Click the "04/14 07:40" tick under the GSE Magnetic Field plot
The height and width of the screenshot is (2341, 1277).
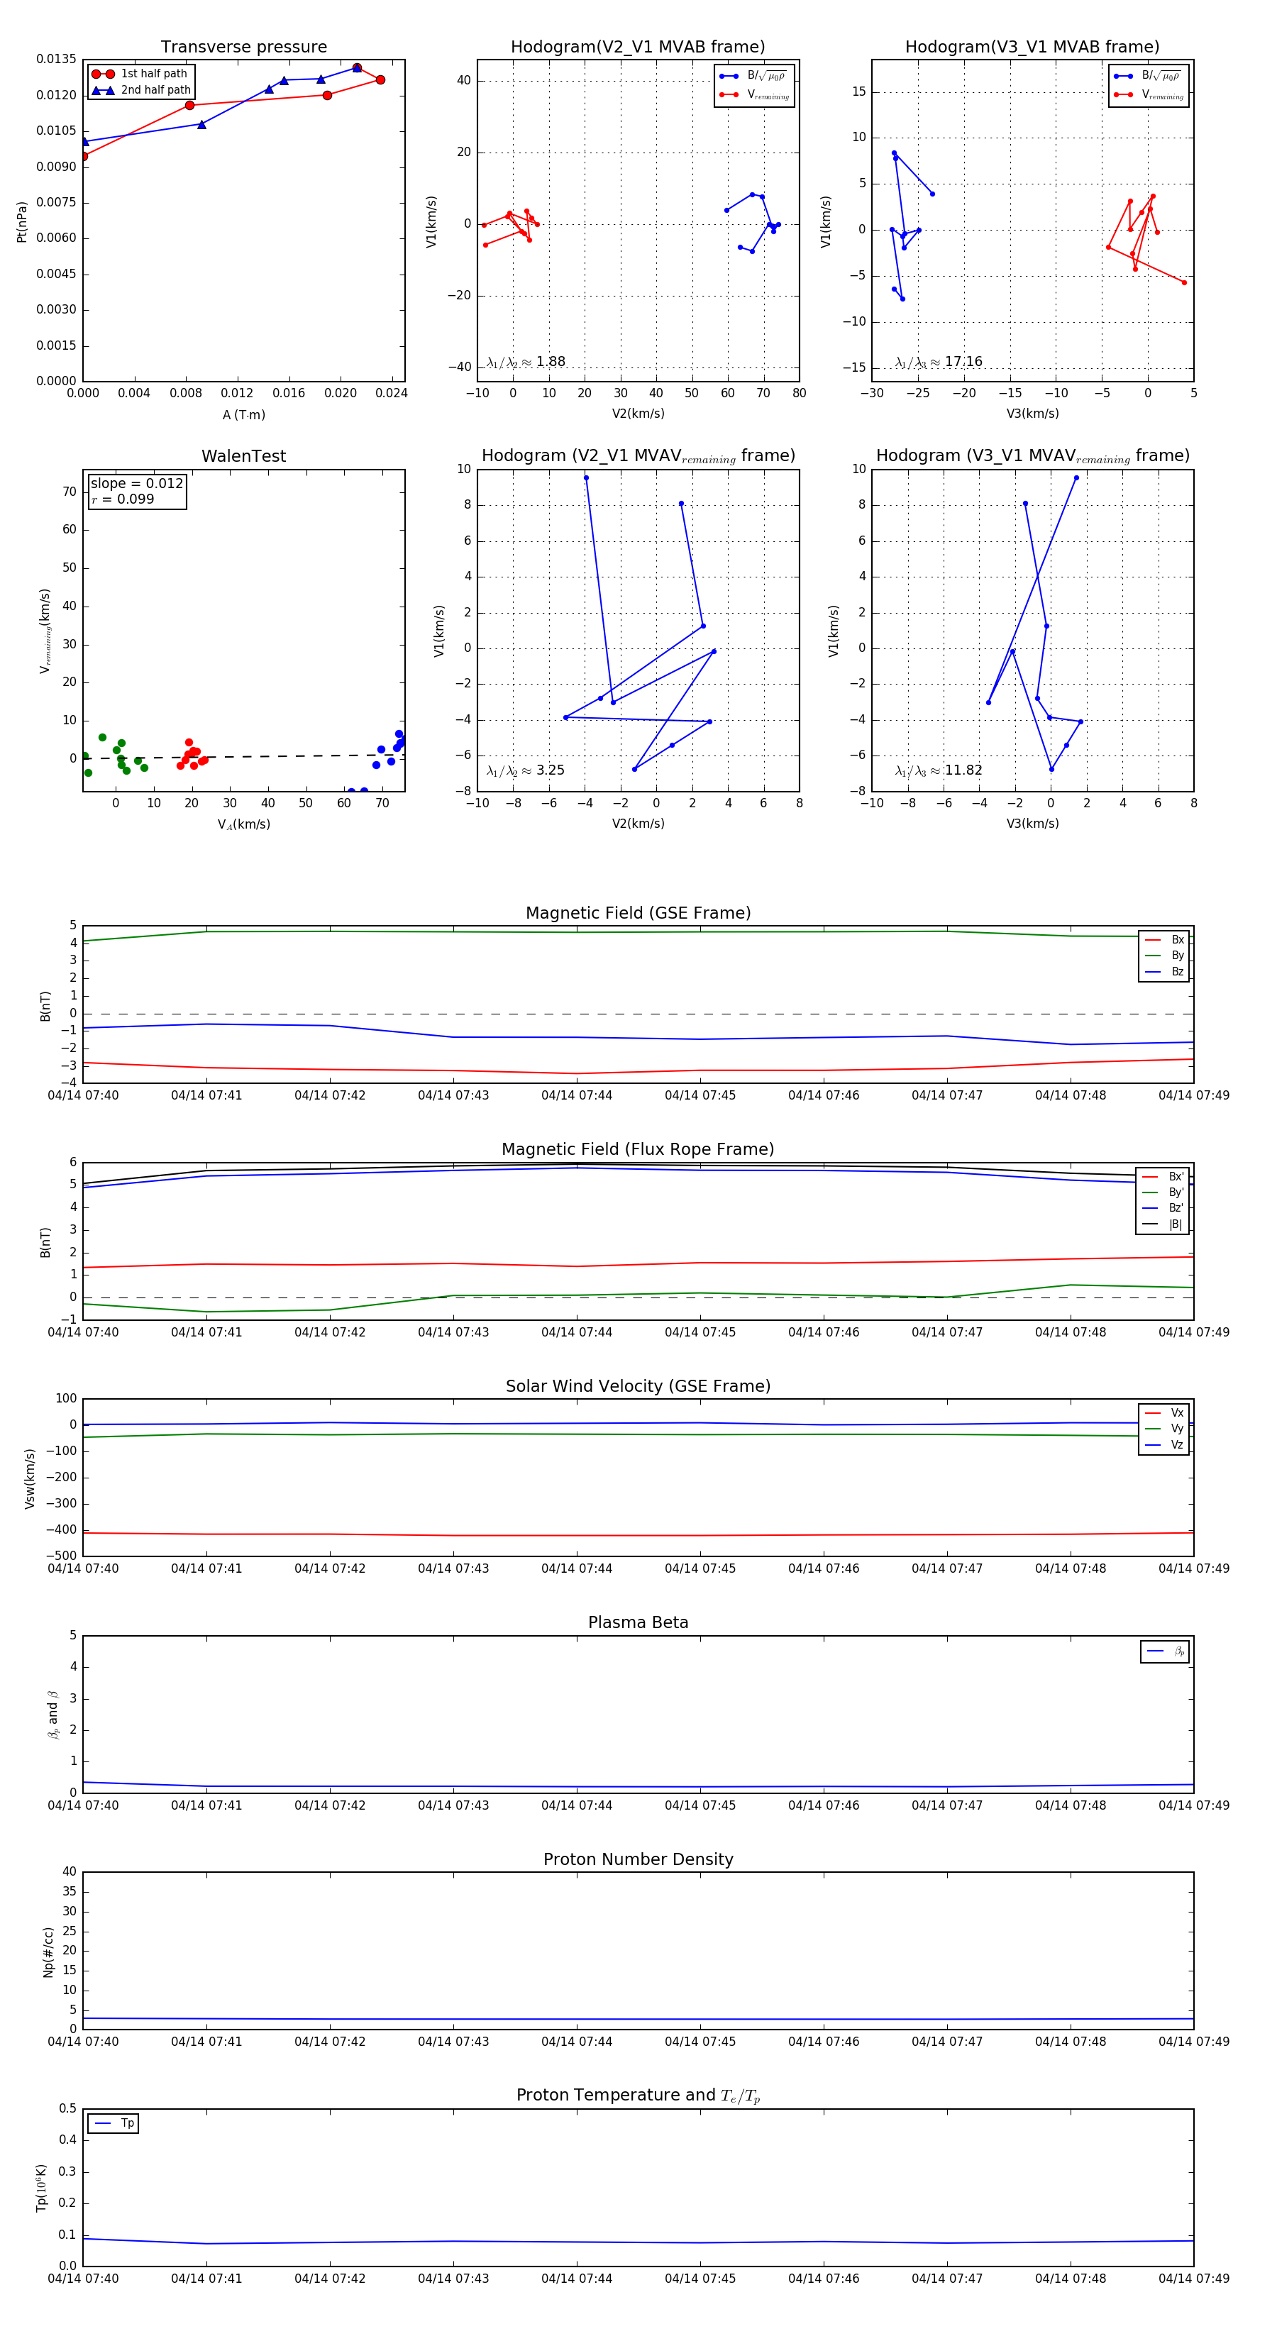83,1096
